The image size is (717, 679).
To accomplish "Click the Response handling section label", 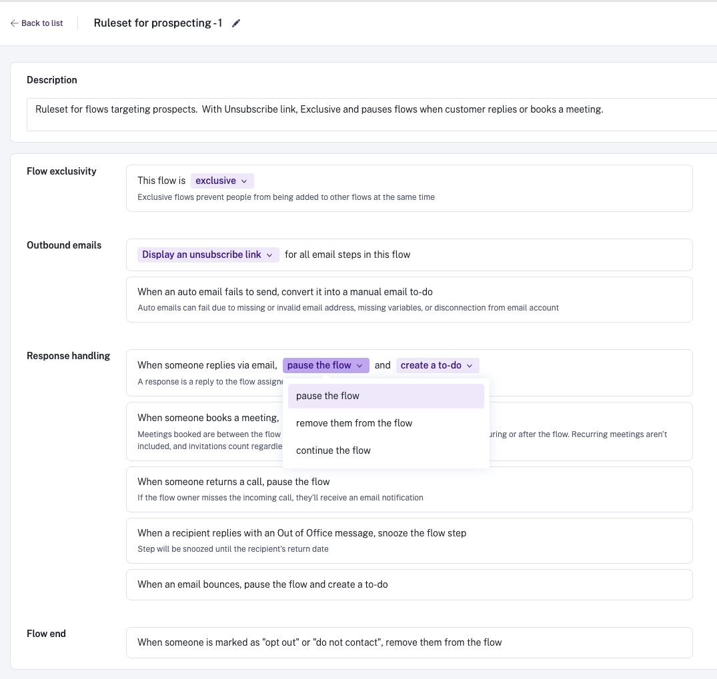I will tap(69, 356).
